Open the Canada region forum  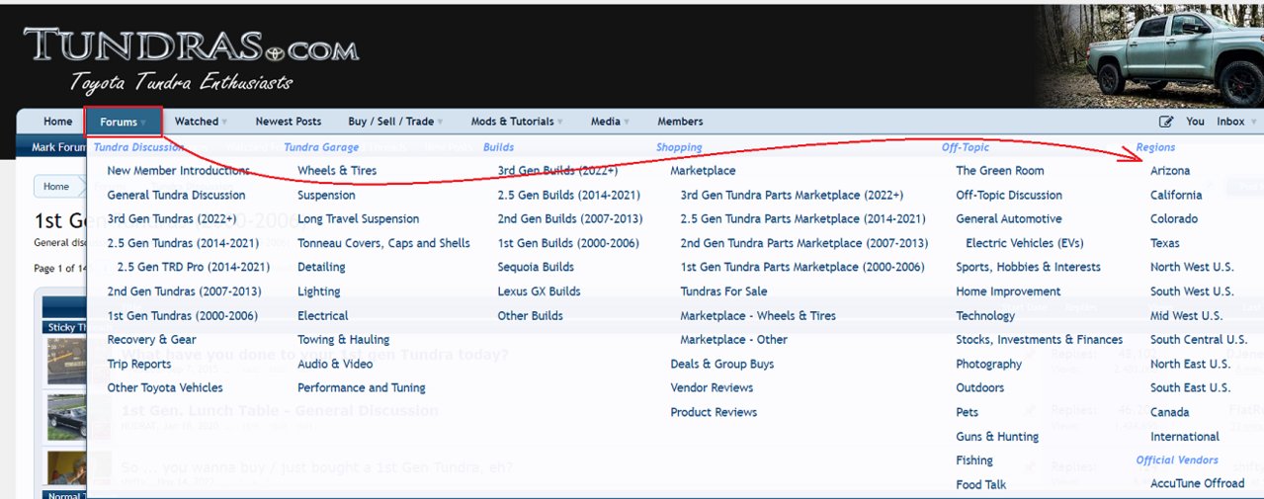coord(1169,412)
